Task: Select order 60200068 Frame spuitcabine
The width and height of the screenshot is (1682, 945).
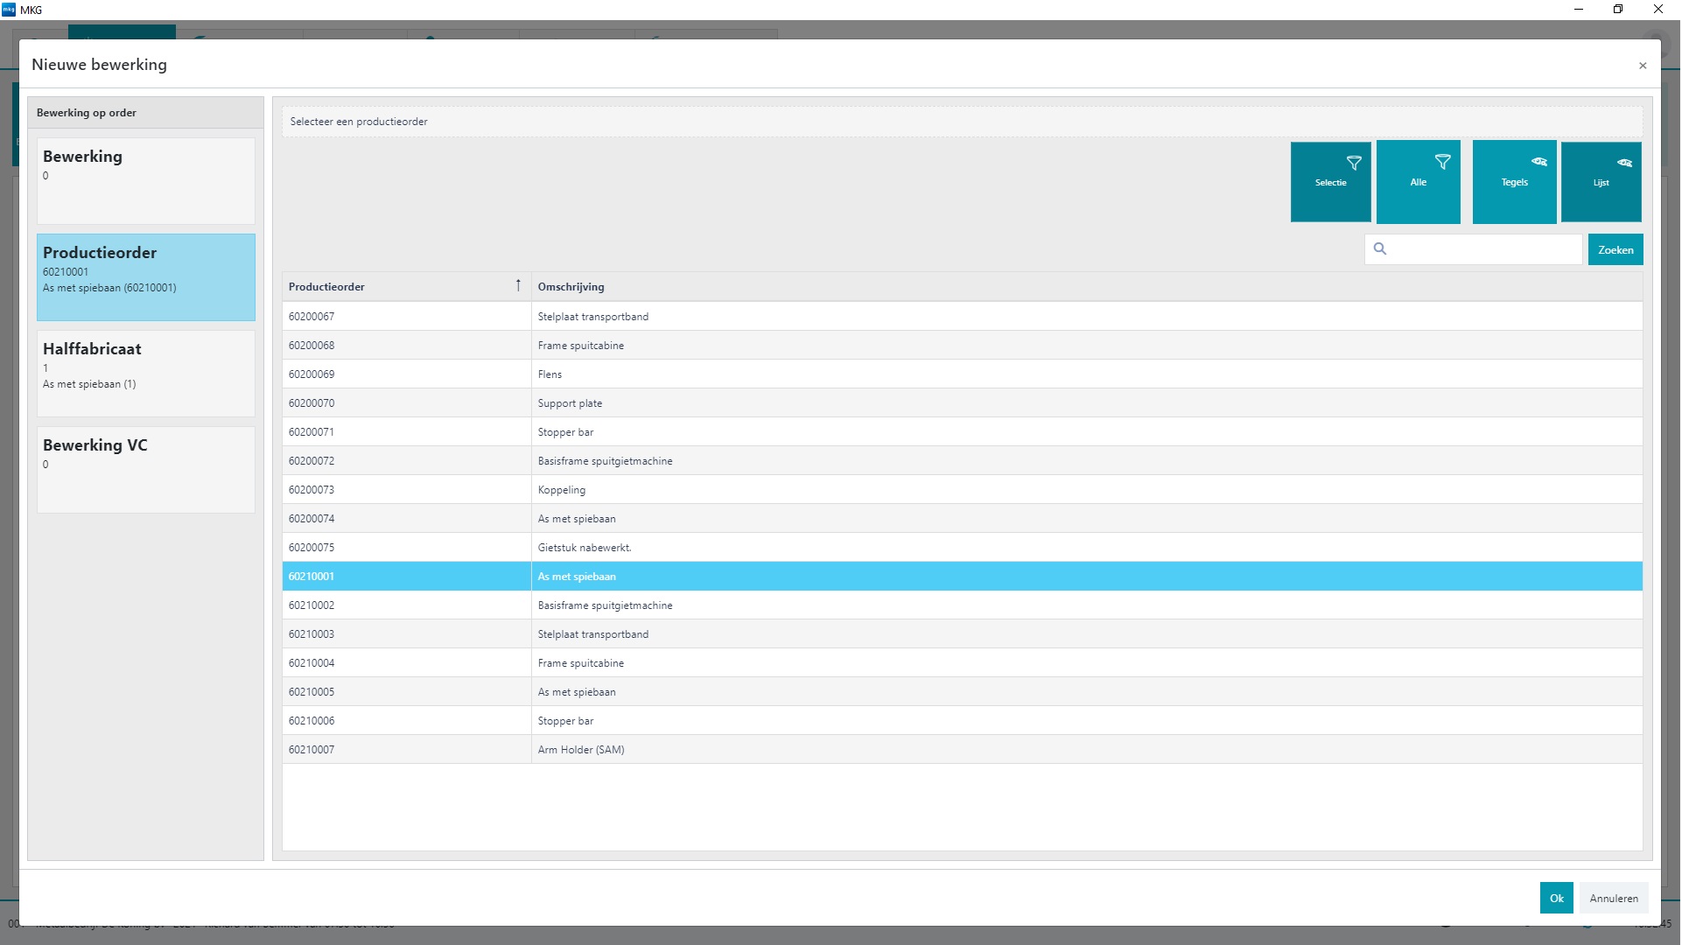Action: [962, 346]
